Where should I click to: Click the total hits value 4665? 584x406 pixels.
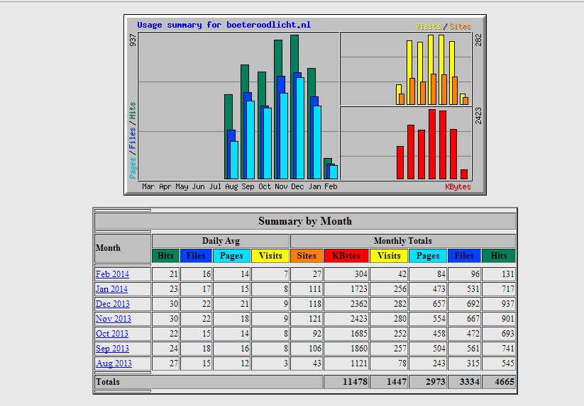point(504,382)
